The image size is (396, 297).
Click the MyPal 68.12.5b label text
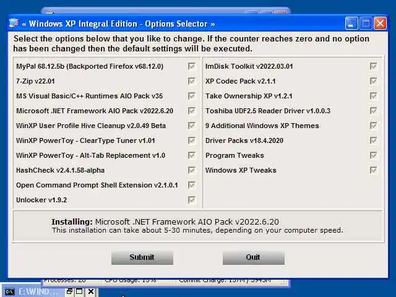pos(90,66)
